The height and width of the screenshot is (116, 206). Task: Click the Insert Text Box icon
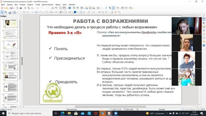98,8
